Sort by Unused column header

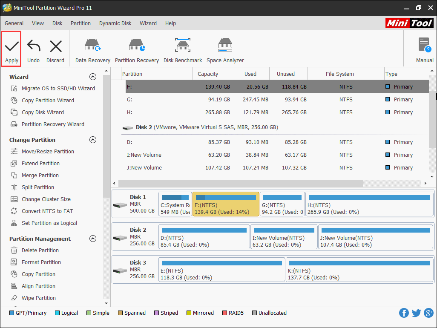click(x=288, y=74)
